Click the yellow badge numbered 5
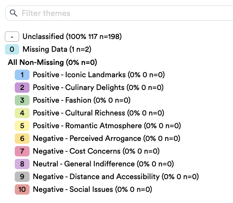The width and height of the screenshot is (233, 203). tap(22, 126)
